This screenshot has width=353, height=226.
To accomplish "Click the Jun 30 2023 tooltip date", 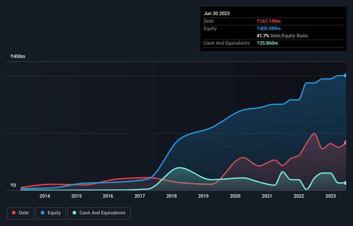I will 217,13.
